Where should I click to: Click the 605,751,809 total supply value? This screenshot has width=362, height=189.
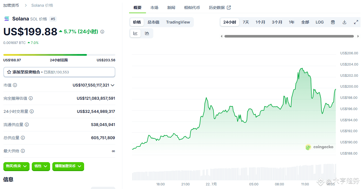click(x=103, y=138)
